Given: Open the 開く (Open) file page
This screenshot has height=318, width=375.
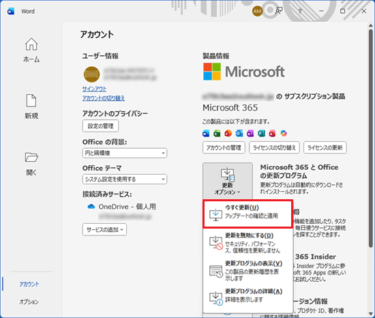Looking at the screenshot, I should click(x=31, y=163).
